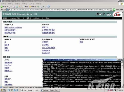124x92 pixels.
Task: Click the Search magnifier toolbar button
Action: 25,7
